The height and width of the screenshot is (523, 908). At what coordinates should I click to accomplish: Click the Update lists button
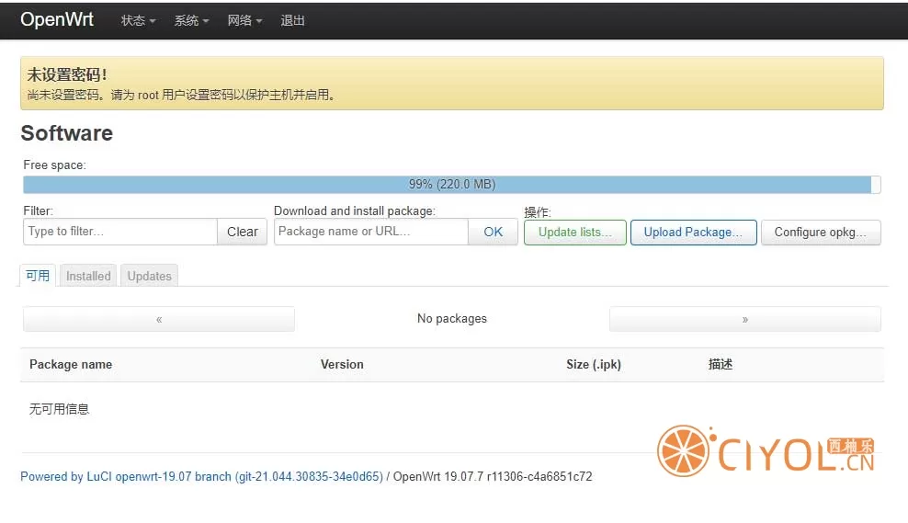pos(575,233)
